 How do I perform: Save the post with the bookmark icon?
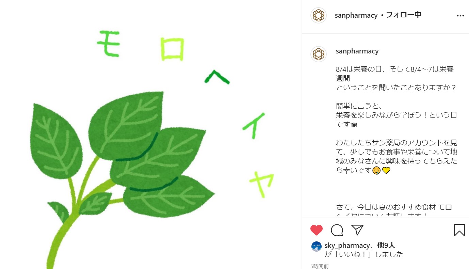tap(459, 230)
